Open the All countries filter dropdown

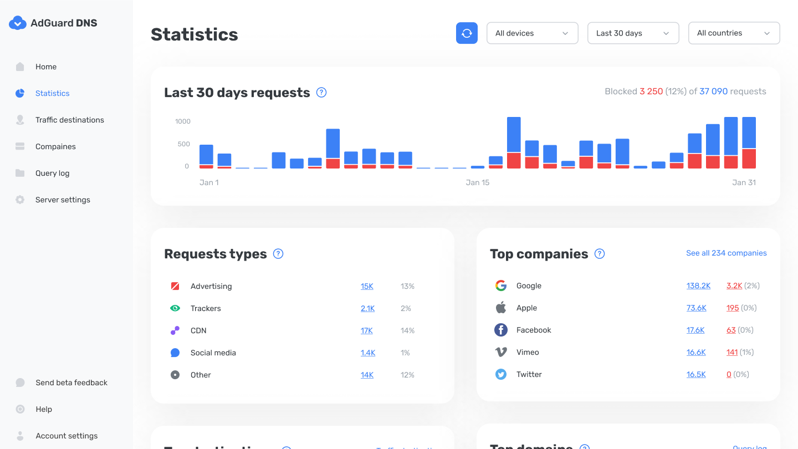pyautogui.click(x=734, y=33)
